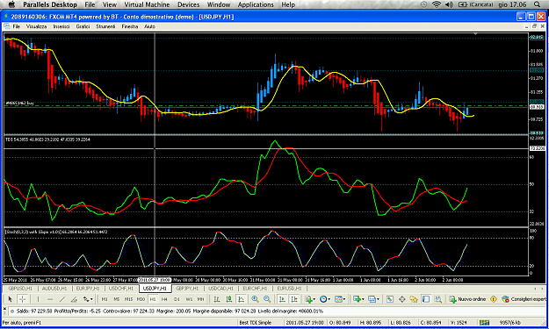Toggle the Terminal panel icon
549x329 pixels.
(426, 299)
